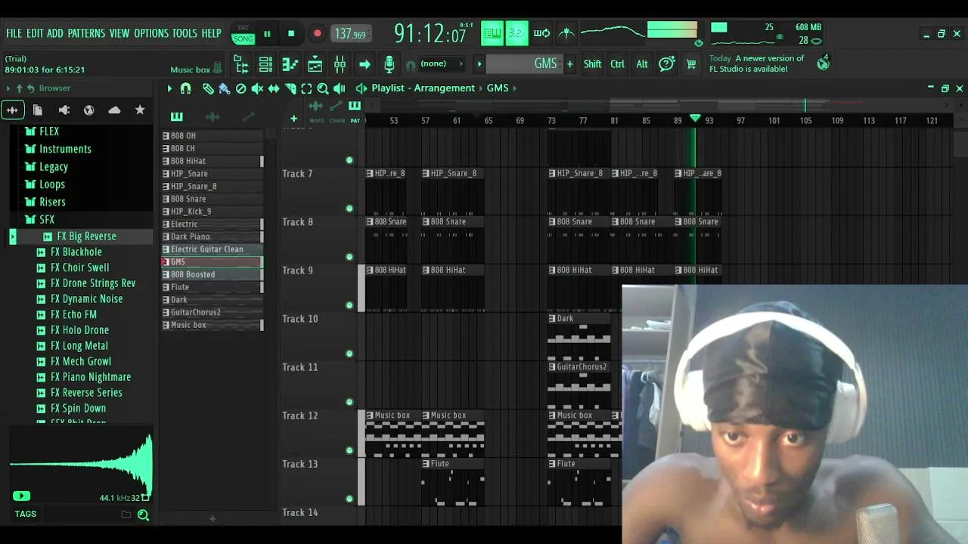Open the mixer icon
Screen dimensions: 968x544
pos(340,64)
